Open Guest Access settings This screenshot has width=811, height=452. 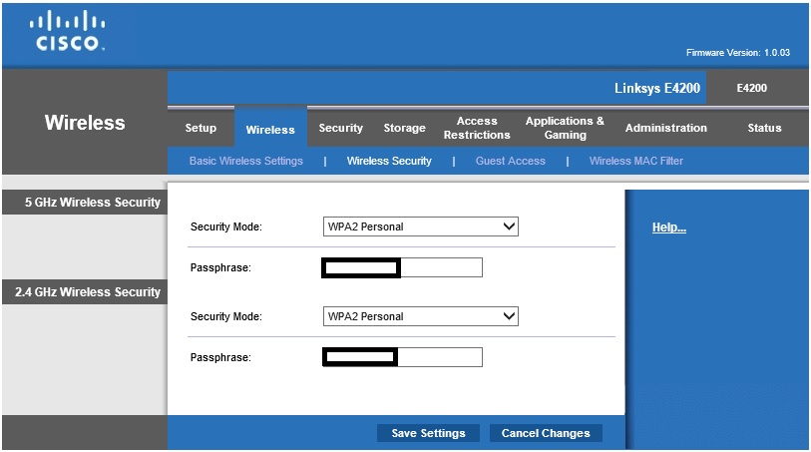[510, 161]
